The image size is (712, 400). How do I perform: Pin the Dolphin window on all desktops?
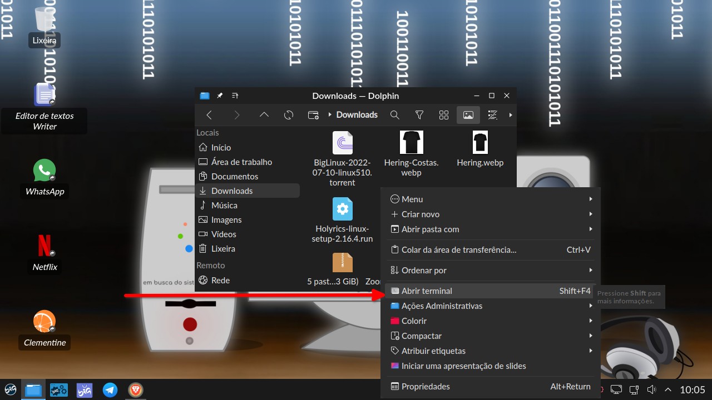pyautogui.click(x=220, y=96)
